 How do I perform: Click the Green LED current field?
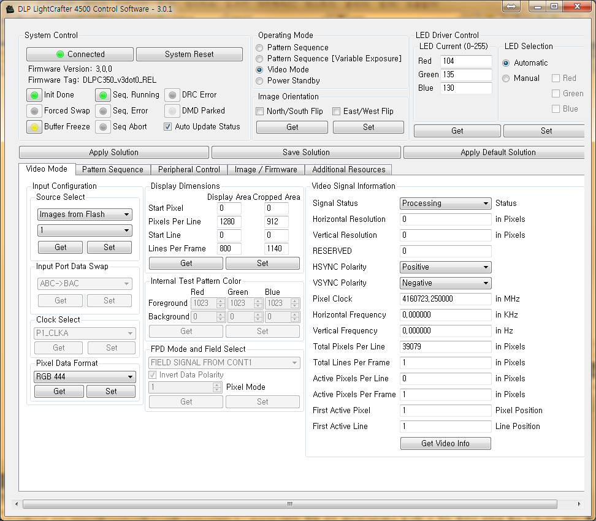click(466, 75)
